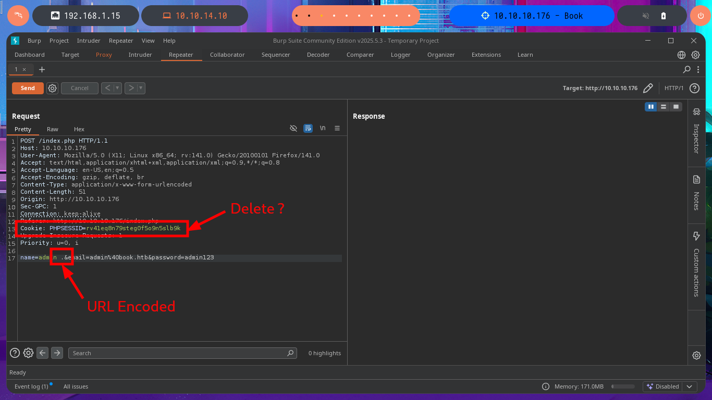Jump to previous search match arrow
The width and height of the screenshot is (712, 400).
pyautogui.click(x=43, y=353)
